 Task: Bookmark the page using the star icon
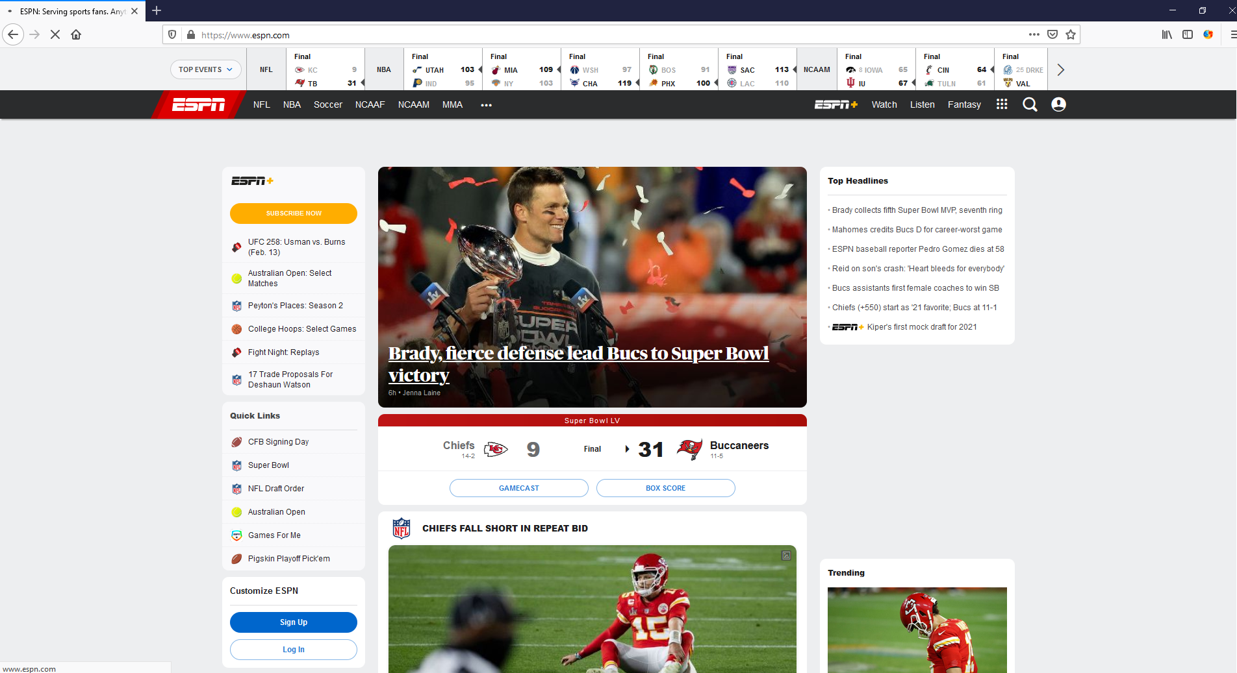pyautogui.click(x=1069, y=34)
